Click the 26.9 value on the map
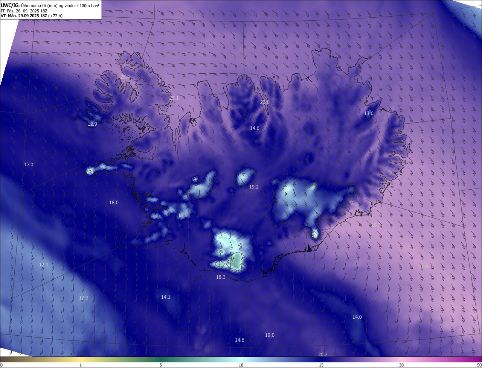 tap(424, 267)
